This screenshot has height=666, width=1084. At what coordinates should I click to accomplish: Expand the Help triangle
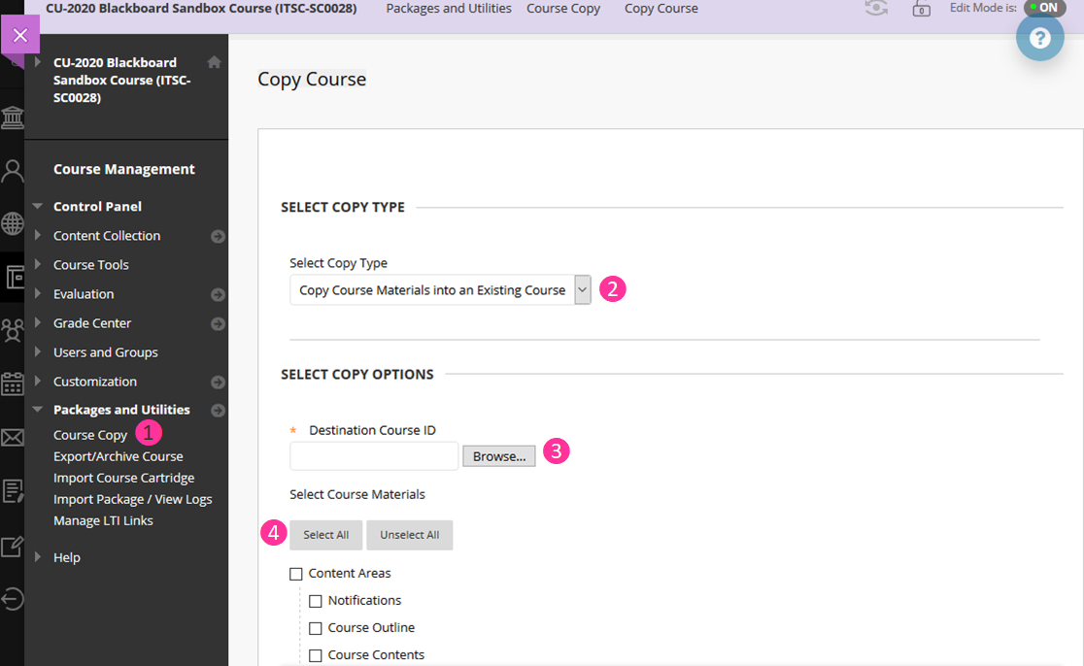38,557
